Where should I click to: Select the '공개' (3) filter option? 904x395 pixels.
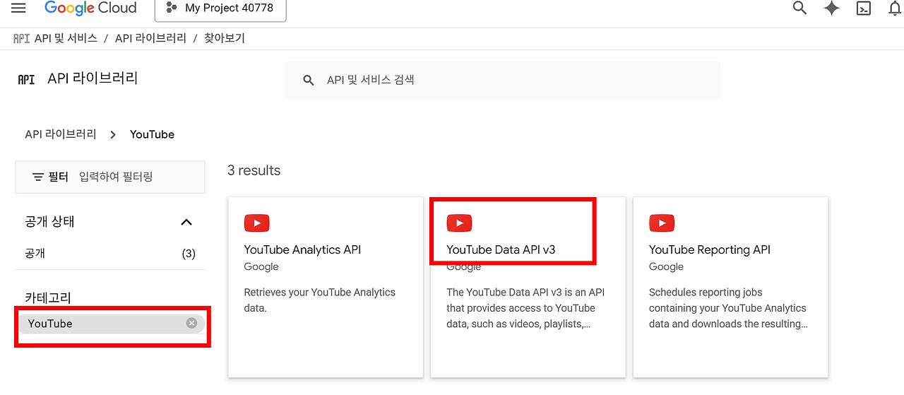coord(110,253)
